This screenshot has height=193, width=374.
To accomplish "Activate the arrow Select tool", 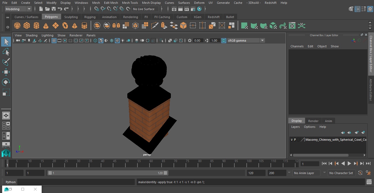I will point(6,42).
